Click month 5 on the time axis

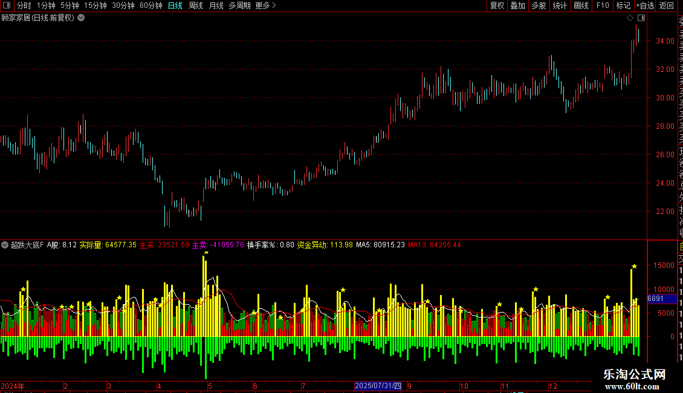point(210,386)
